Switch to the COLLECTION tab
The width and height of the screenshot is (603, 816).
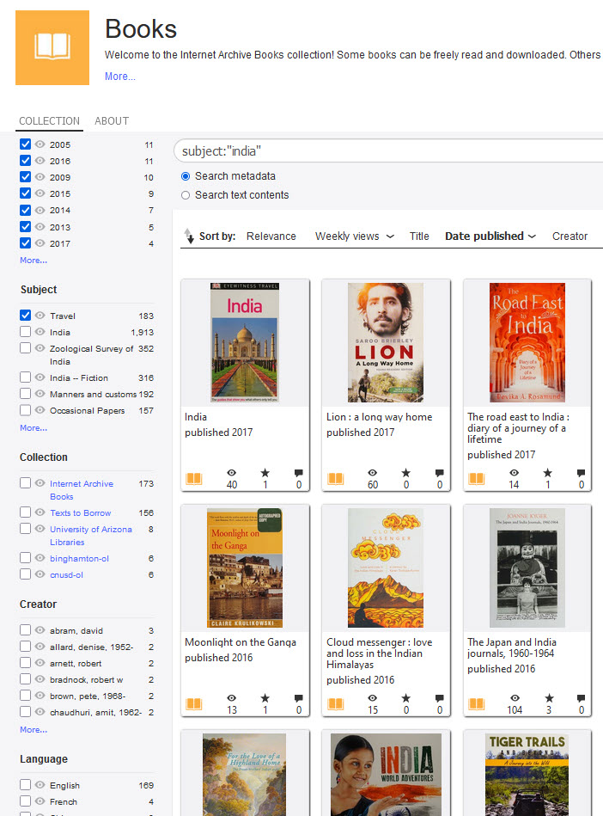[x=49, y=120]
